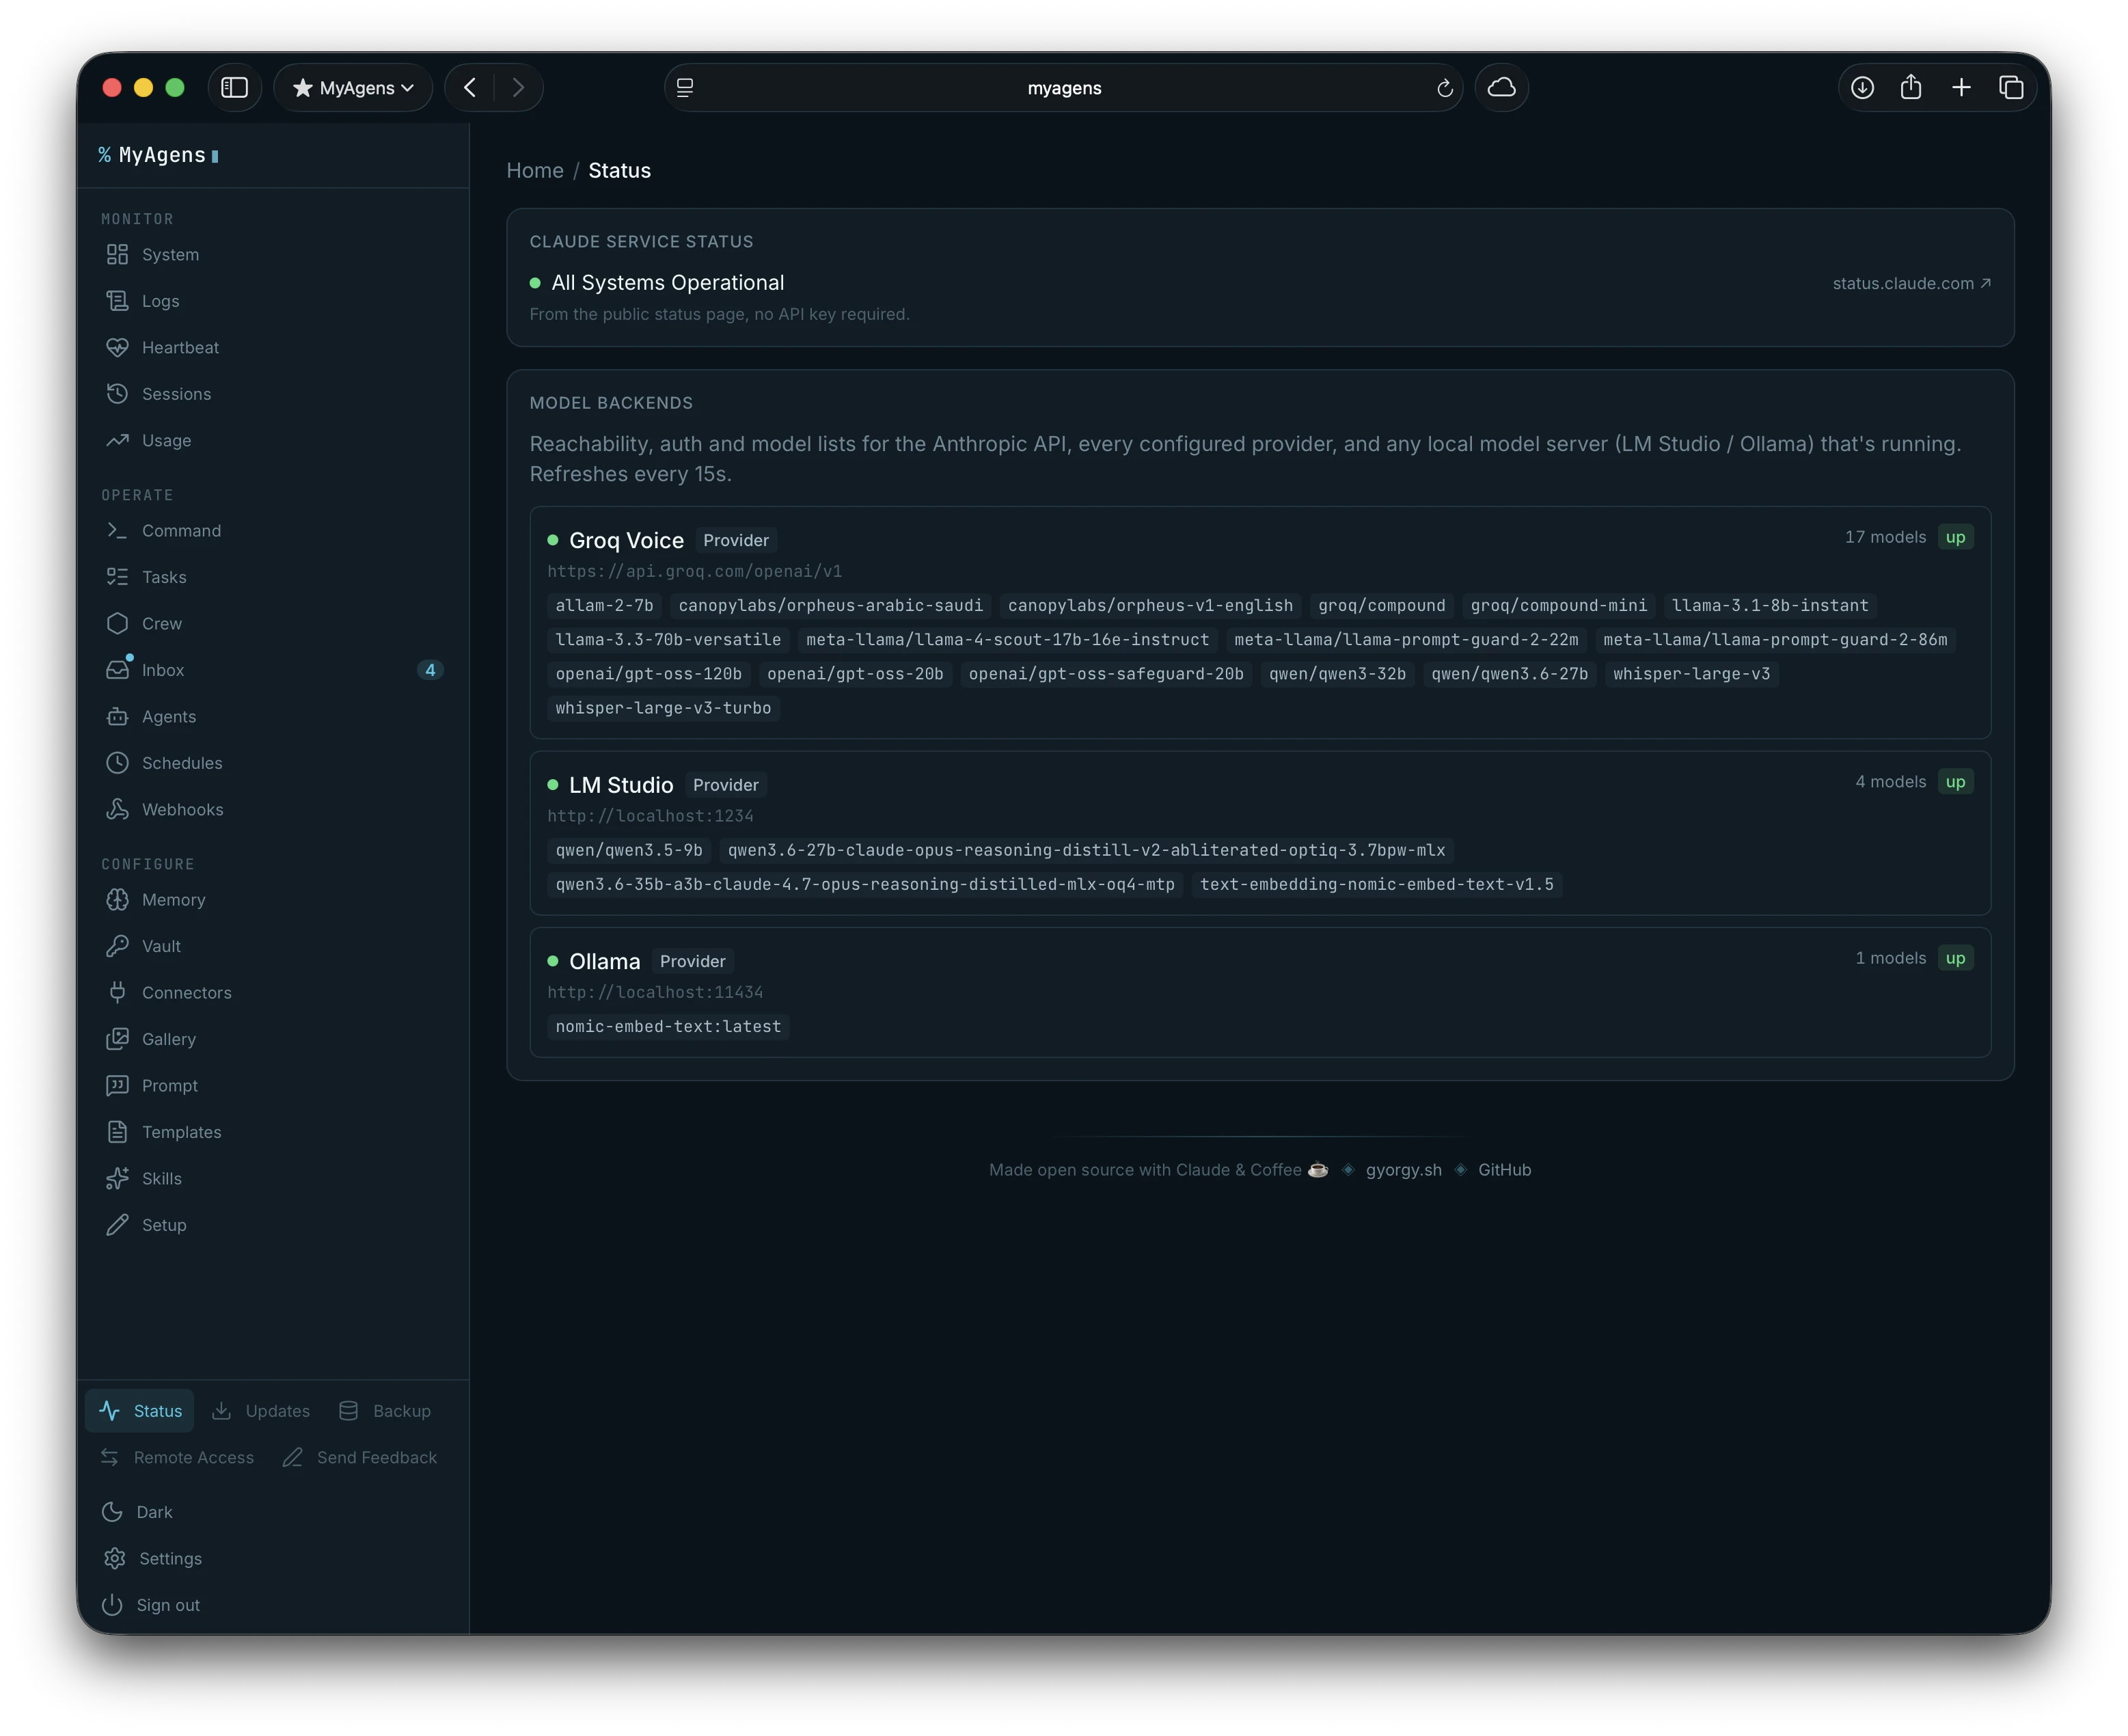The width and height of the screenshot is (2128, 1736).
Task: Click the llama-3.3-70b-versatile model chip
Action: pyautogui.click(x=668, y=640)
